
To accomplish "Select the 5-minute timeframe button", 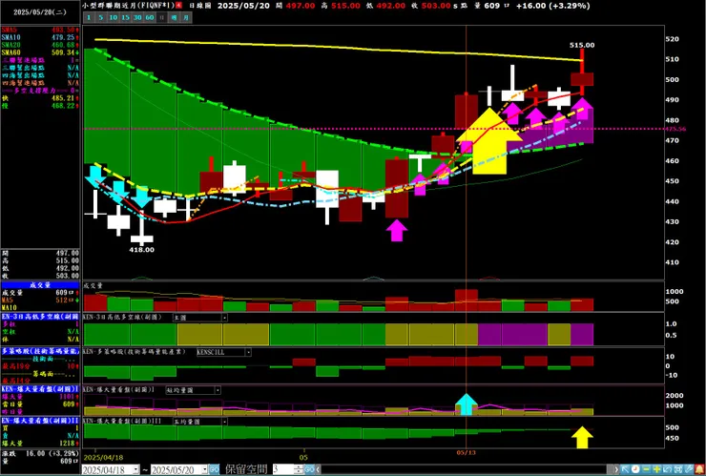I will (100, 17).
